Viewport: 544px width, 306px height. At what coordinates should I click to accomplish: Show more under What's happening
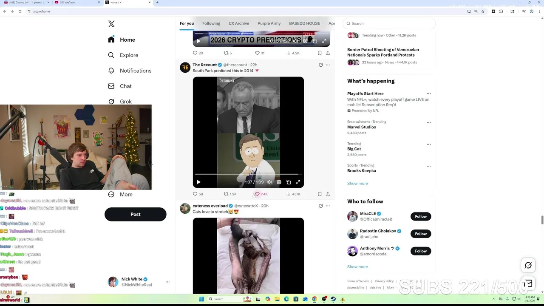(357, 184)
